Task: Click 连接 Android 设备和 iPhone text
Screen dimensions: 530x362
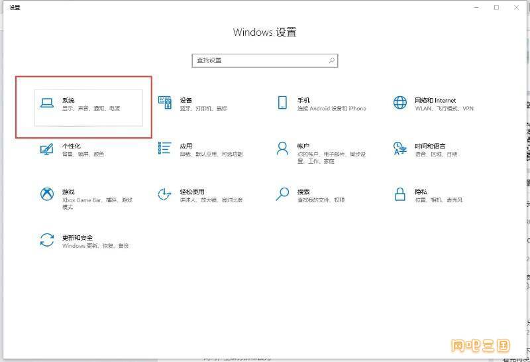Action: pyautogui.click(x=332, y=108)
